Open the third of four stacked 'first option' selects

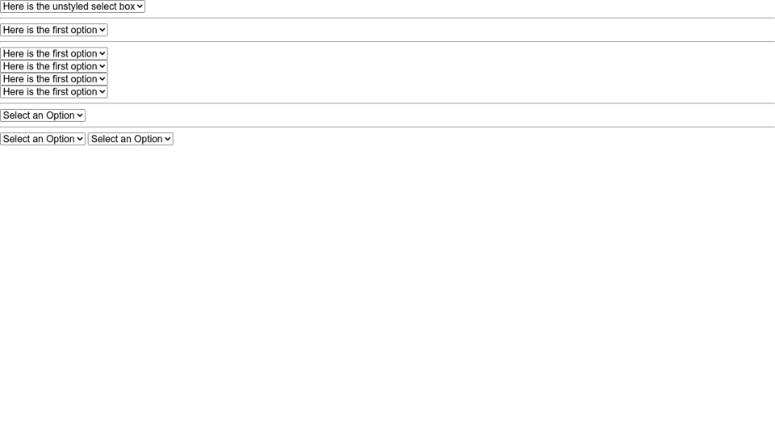[54, 79]
